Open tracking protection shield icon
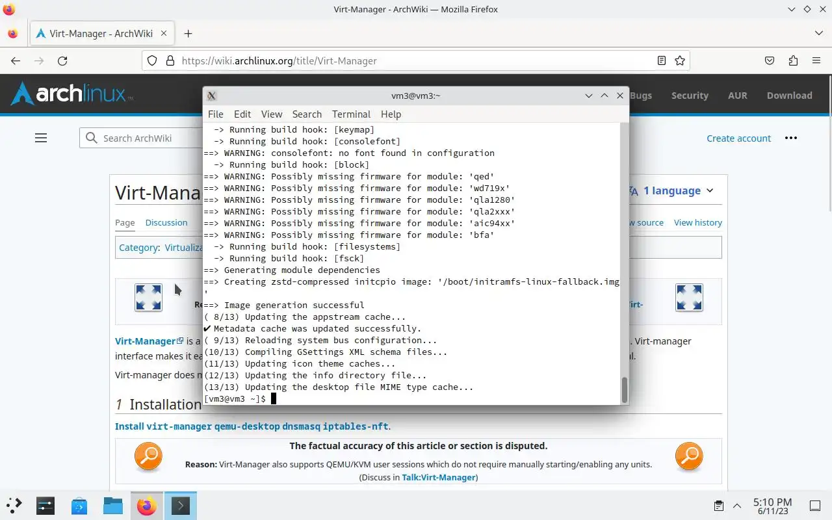 pos(152,60)
